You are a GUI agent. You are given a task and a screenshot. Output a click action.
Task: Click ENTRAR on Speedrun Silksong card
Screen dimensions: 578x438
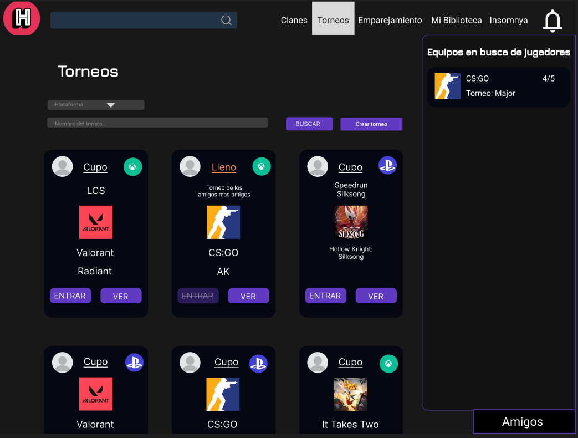[325, 296]
